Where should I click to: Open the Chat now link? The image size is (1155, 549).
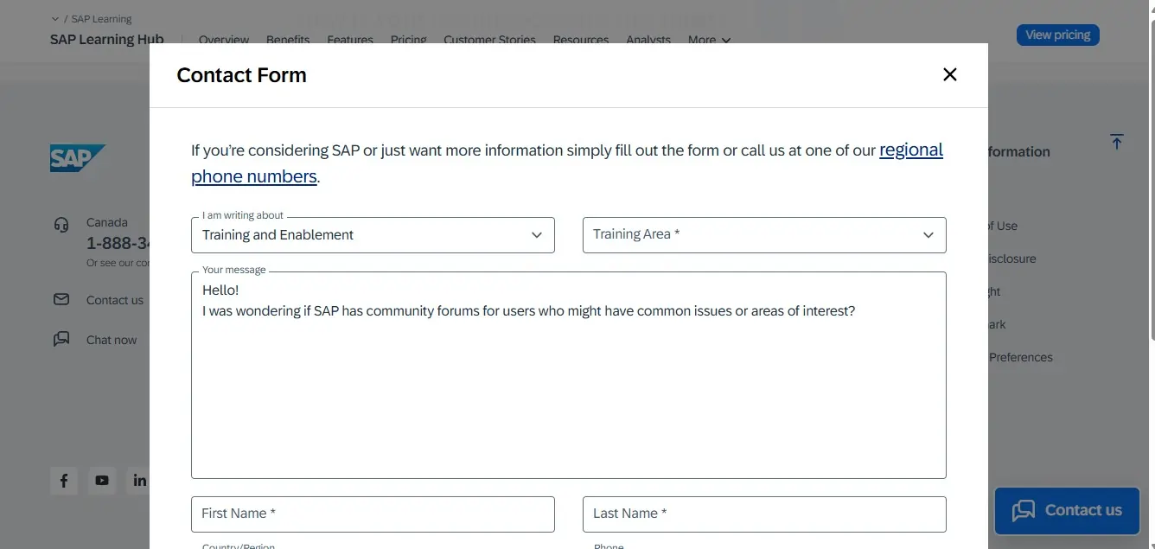(112, 340)
